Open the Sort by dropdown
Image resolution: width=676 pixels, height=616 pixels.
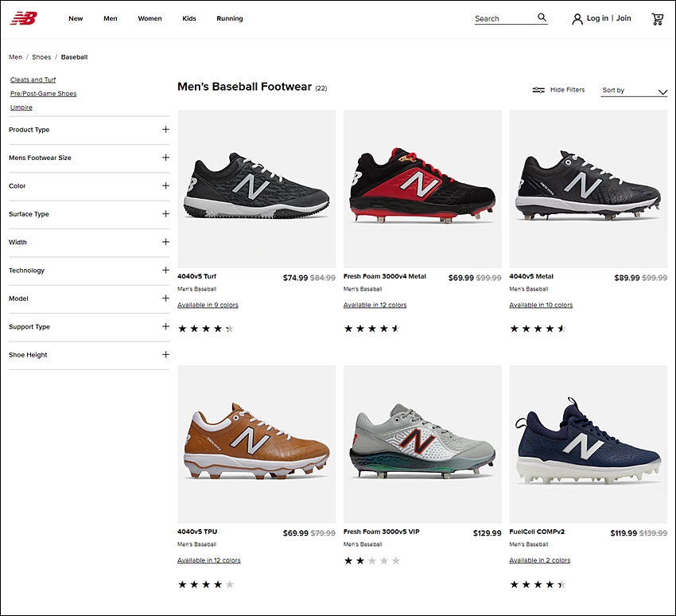[x=634, y=91]
